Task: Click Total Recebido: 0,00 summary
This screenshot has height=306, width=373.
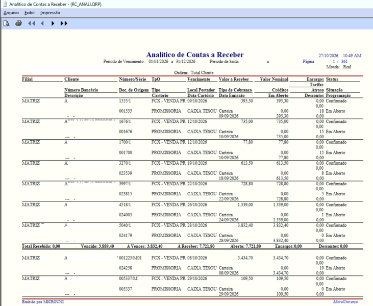Action: point(41,246)
